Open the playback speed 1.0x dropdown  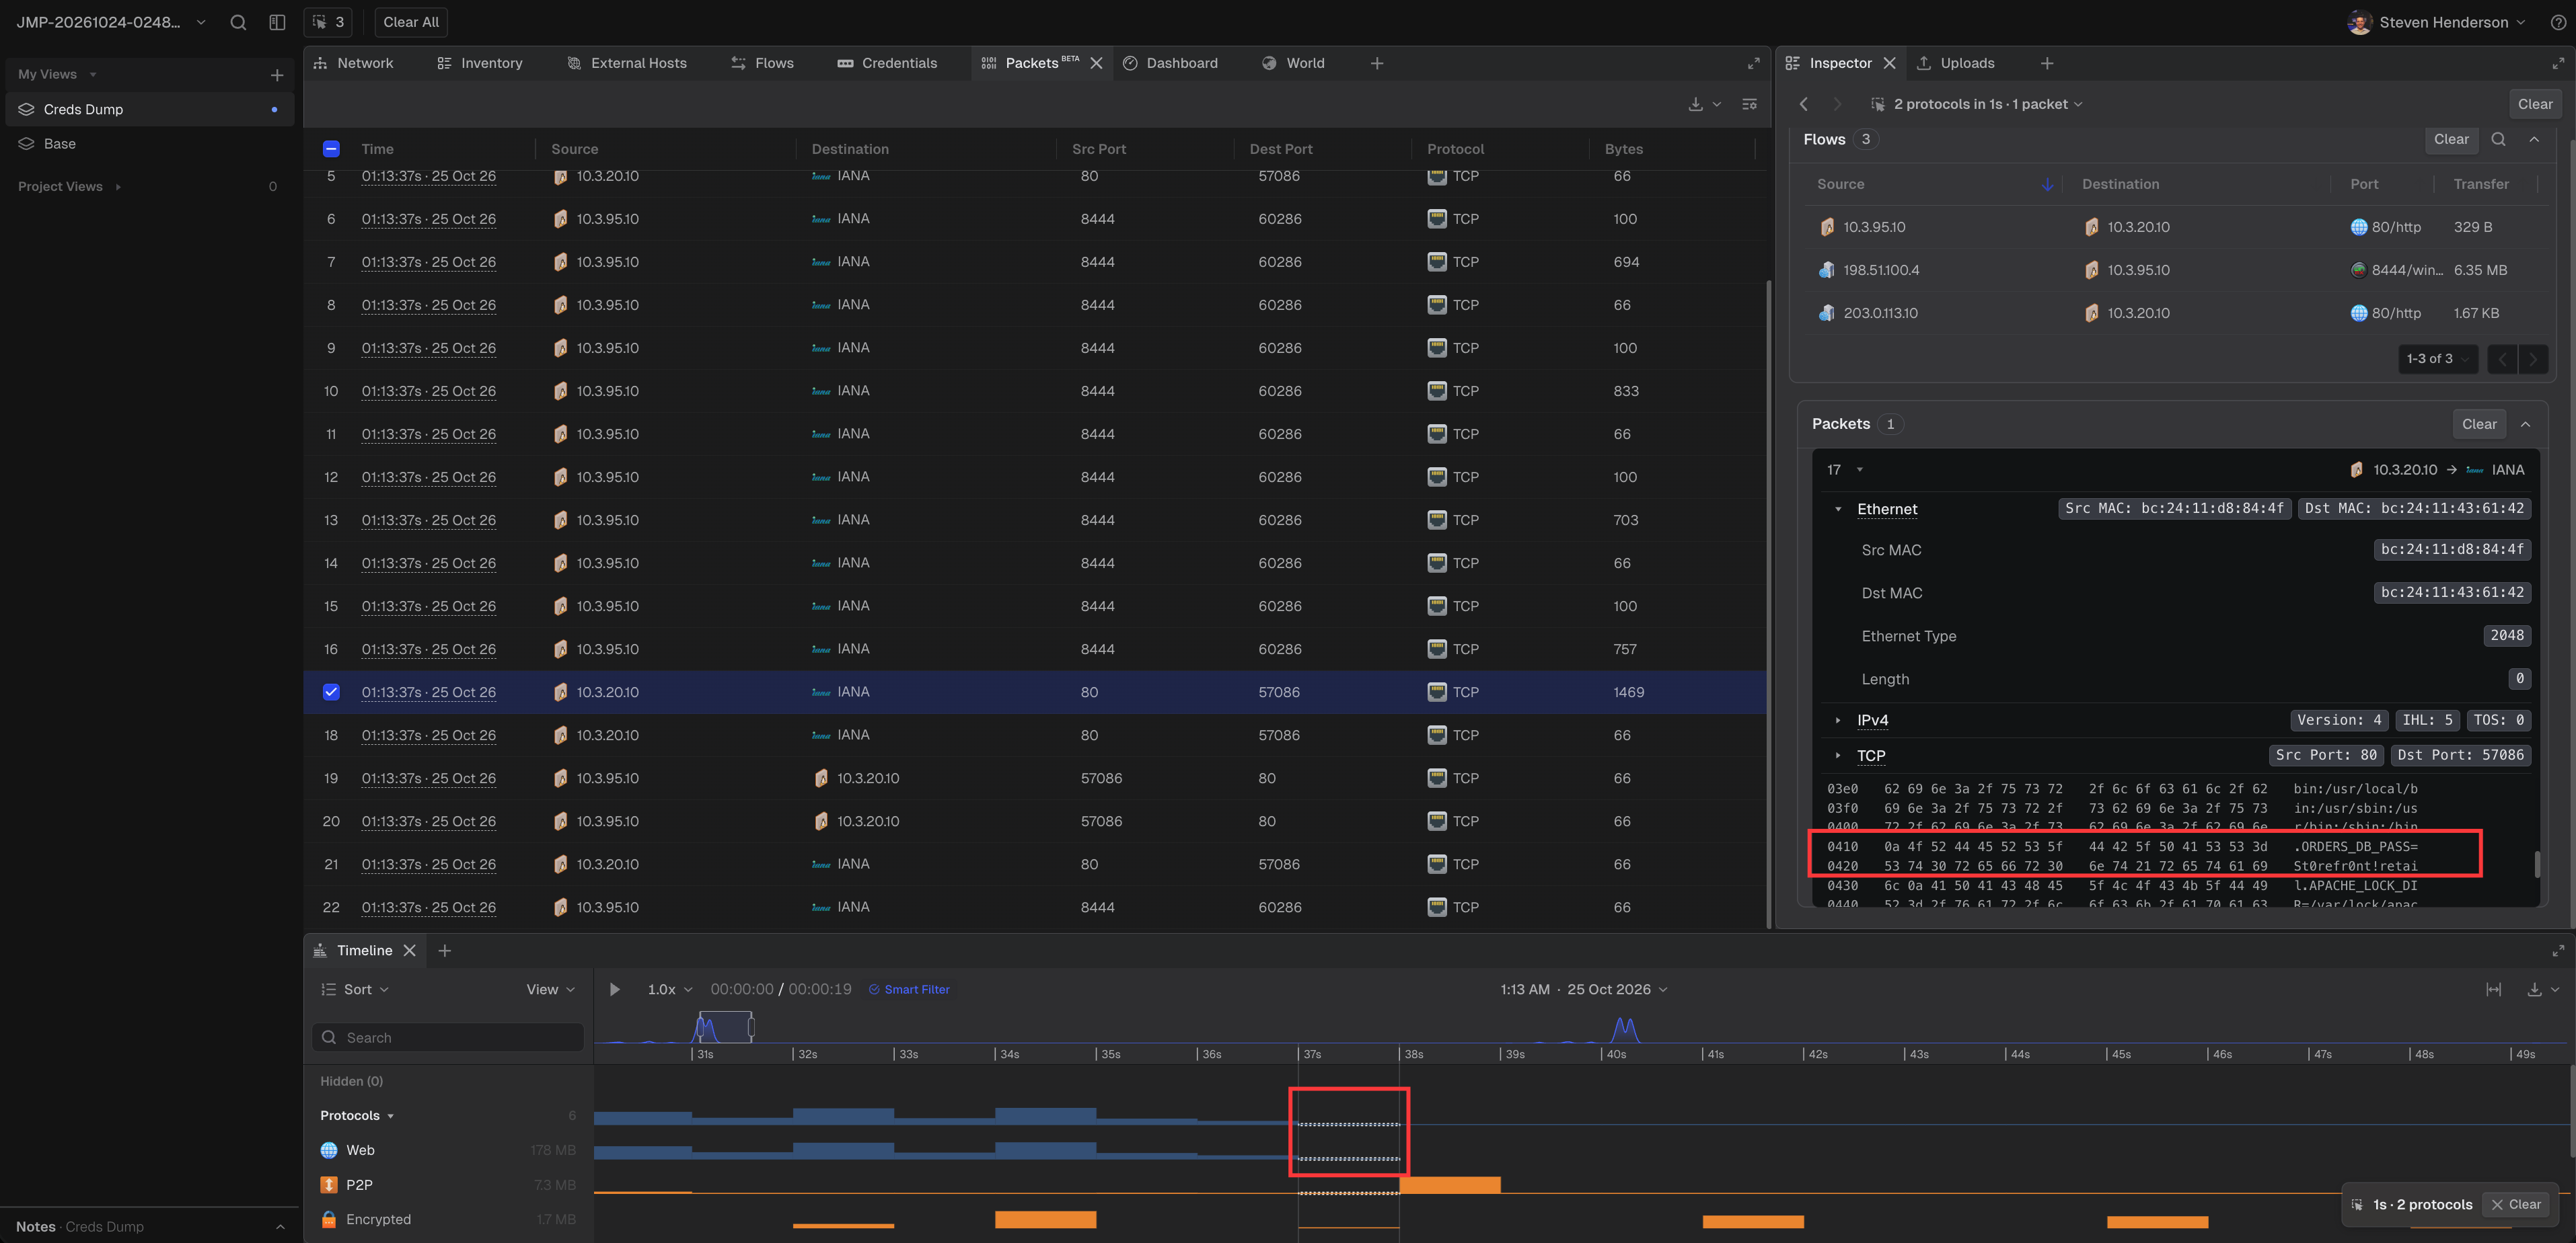click(x=669, y=989)
